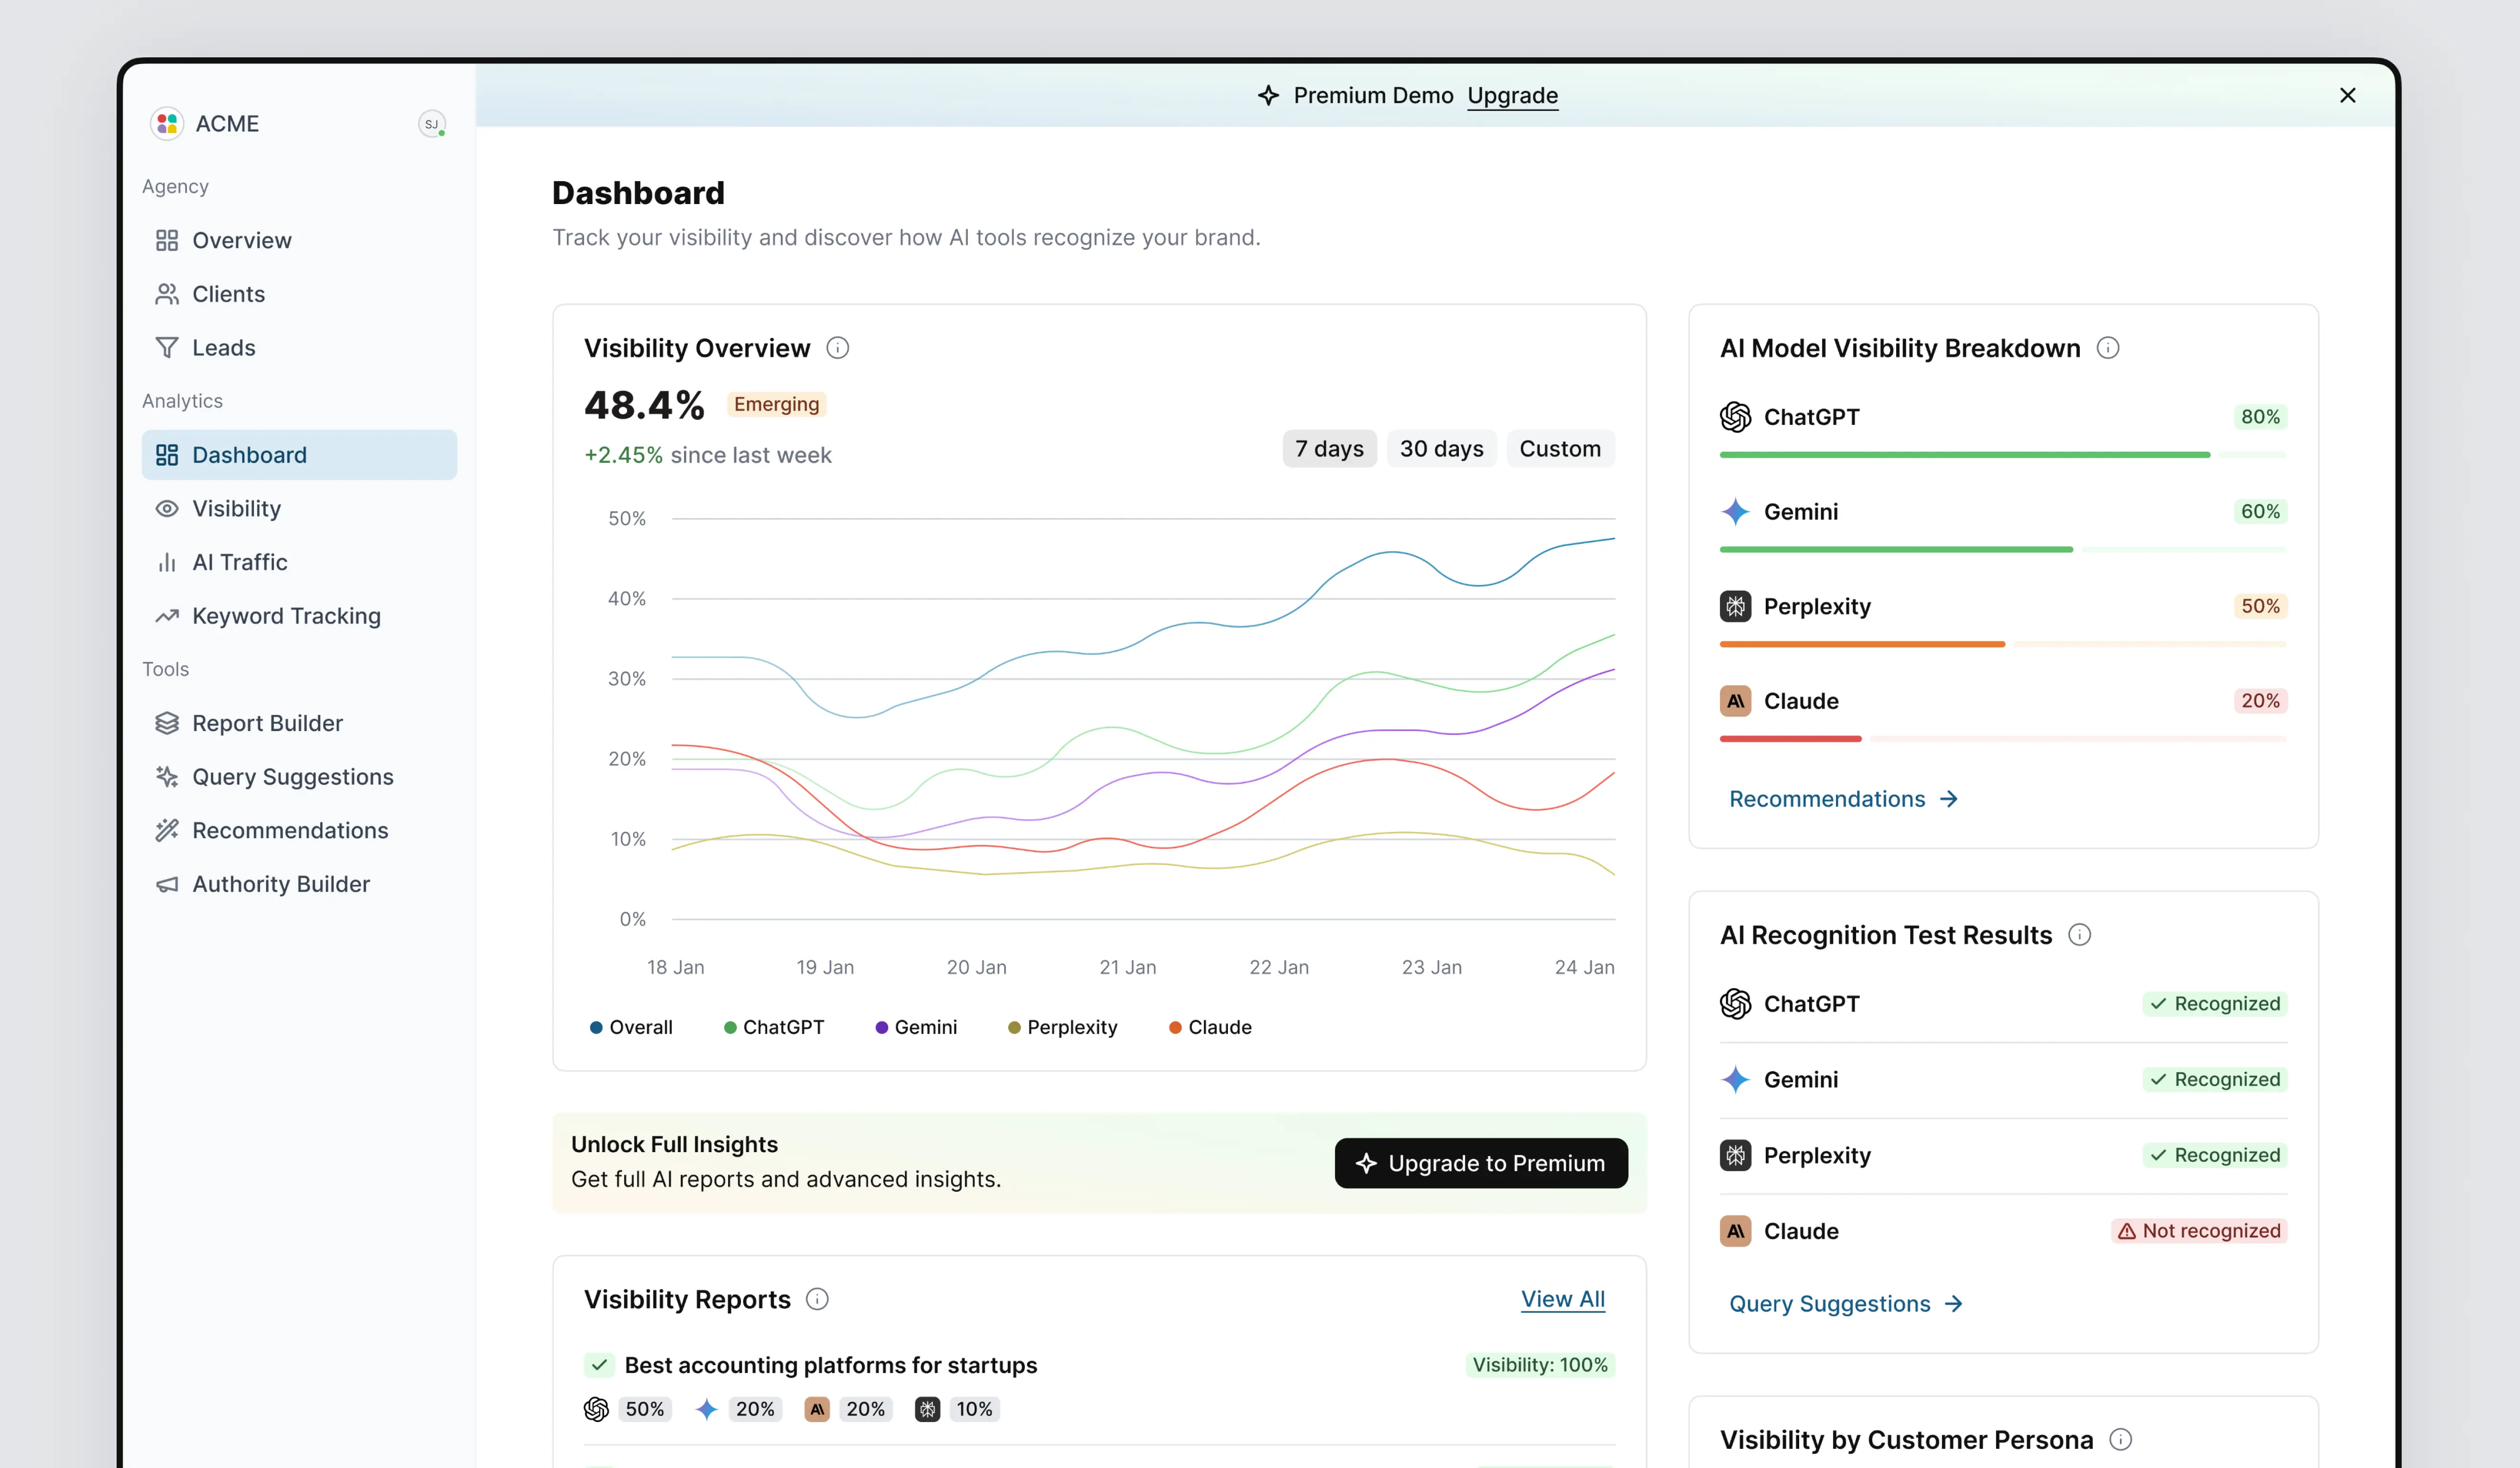Click the Visibility eye icon in sidebar
The height and width of the screenshot is (1468, 2520).
point(167,509)
